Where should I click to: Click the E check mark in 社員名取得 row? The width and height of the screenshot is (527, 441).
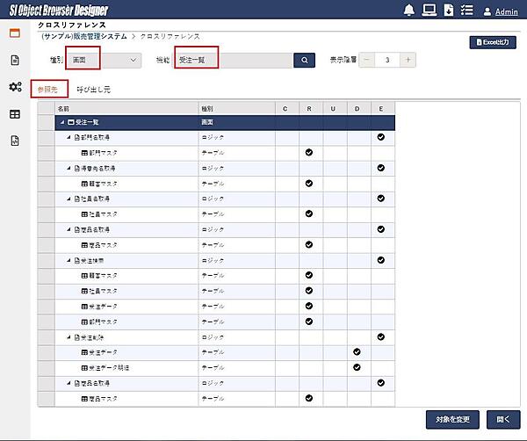[381, 199]
